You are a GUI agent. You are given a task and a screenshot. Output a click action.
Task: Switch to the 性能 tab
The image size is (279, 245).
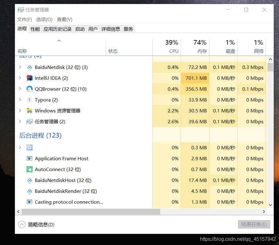coord(35,29)
